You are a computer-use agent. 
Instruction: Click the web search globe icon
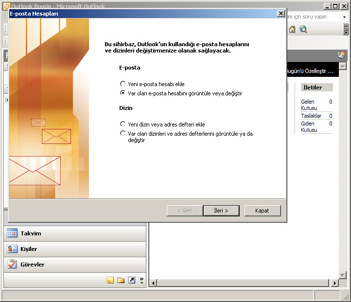(303, 29)
